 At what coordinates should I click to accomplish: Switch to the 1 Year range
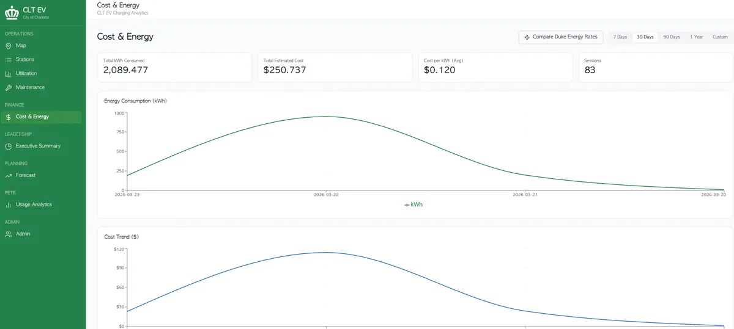tap(697, 37)
